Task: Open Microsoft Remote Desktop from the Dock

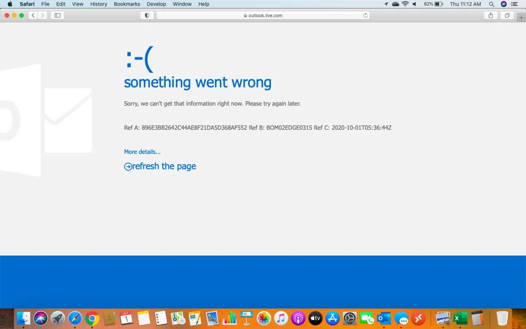Action: [x=419, y=318]
